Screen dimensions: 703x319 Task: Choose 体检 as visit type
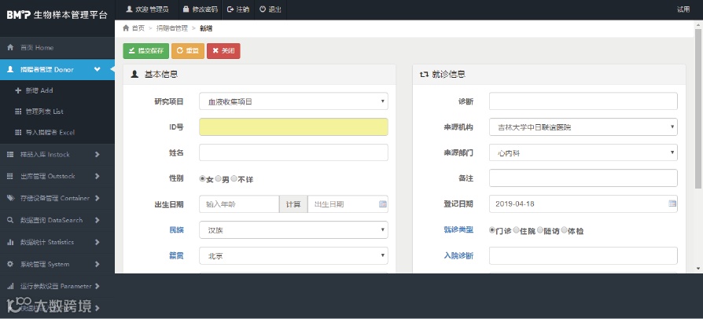pyautogui.click(x=564, y=230)
